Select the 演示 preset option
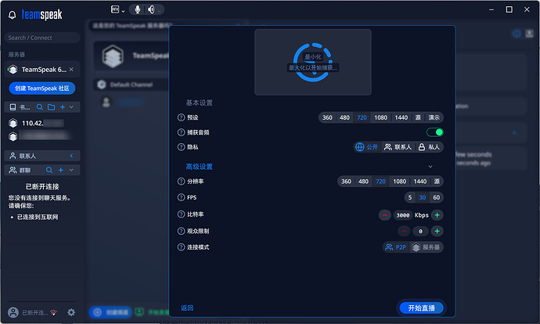Screen dimensions: 540x324 [434, 117]
